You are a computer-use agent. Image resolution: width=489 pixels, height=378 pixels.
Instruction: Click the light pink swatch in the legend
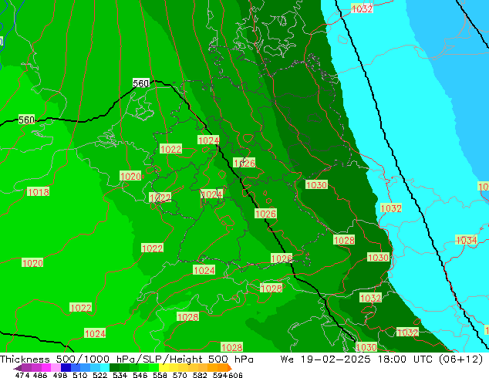tap(56, 368)
